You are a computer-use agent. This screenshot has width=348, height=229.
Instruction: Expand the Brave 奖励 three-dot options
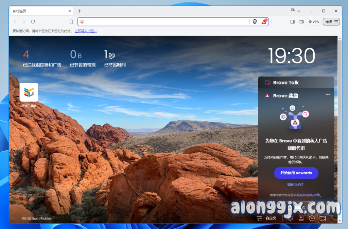tap(328, 95)
